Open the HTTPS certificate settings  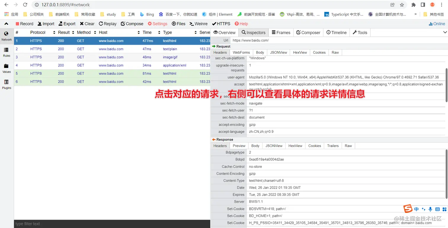(221, 24)
